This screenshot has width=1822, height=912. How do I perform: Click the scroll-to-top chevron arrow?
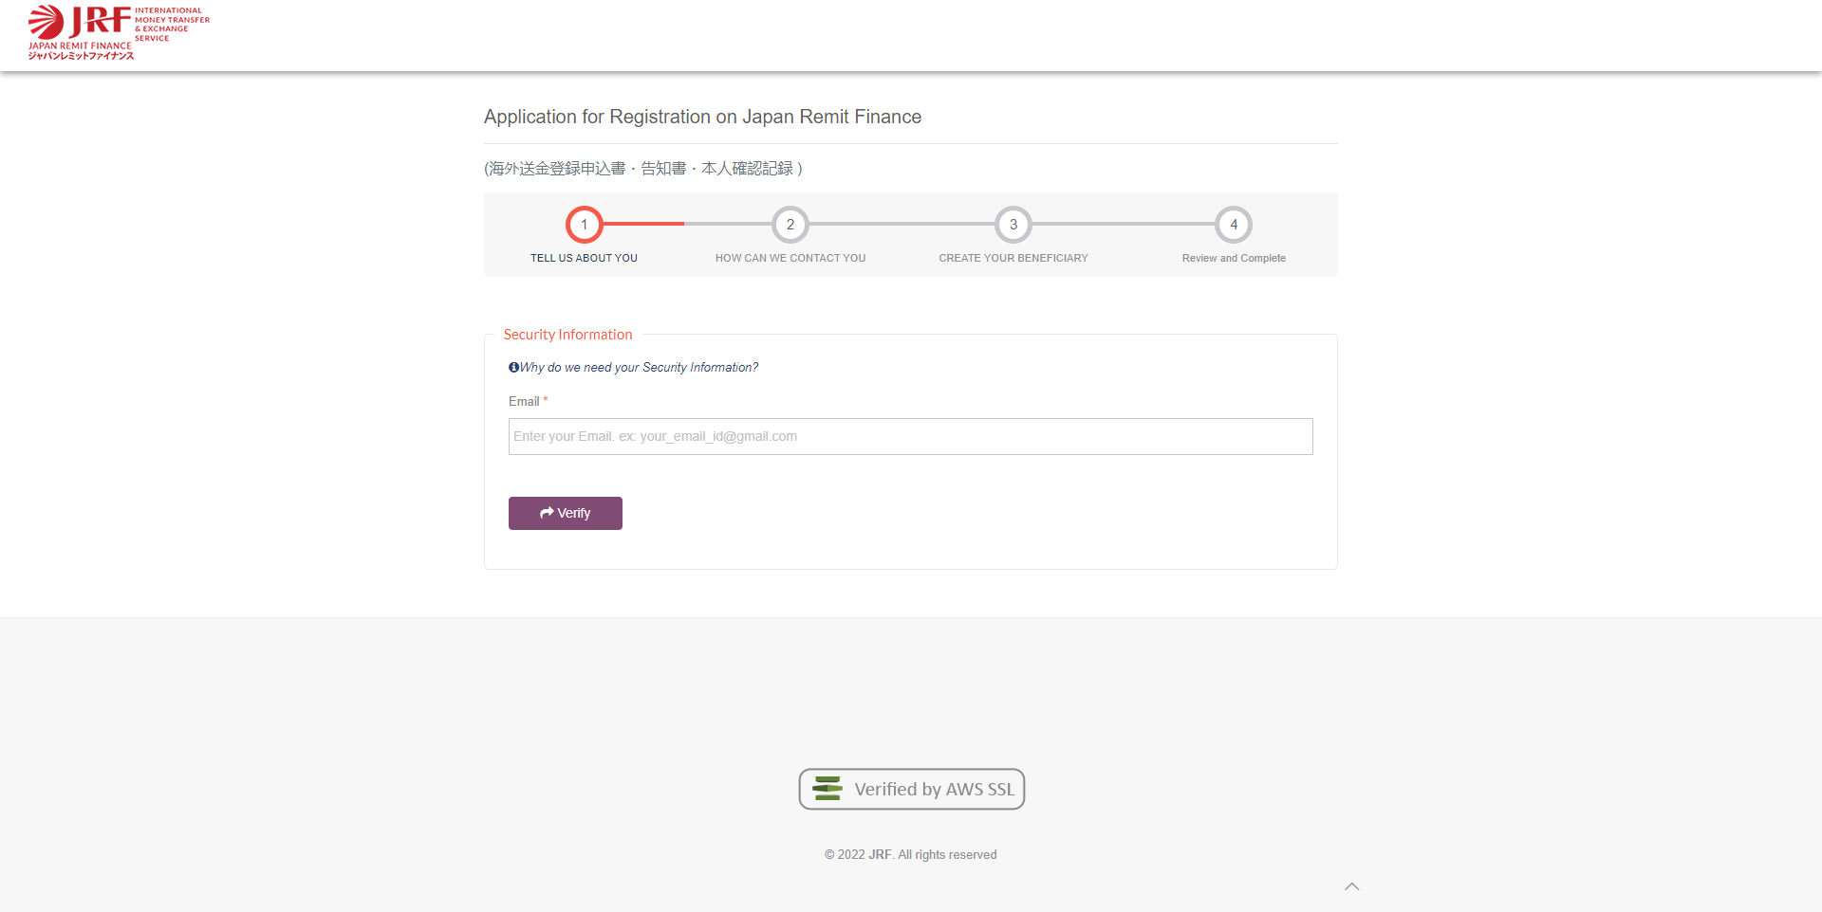pos(1352,886)
